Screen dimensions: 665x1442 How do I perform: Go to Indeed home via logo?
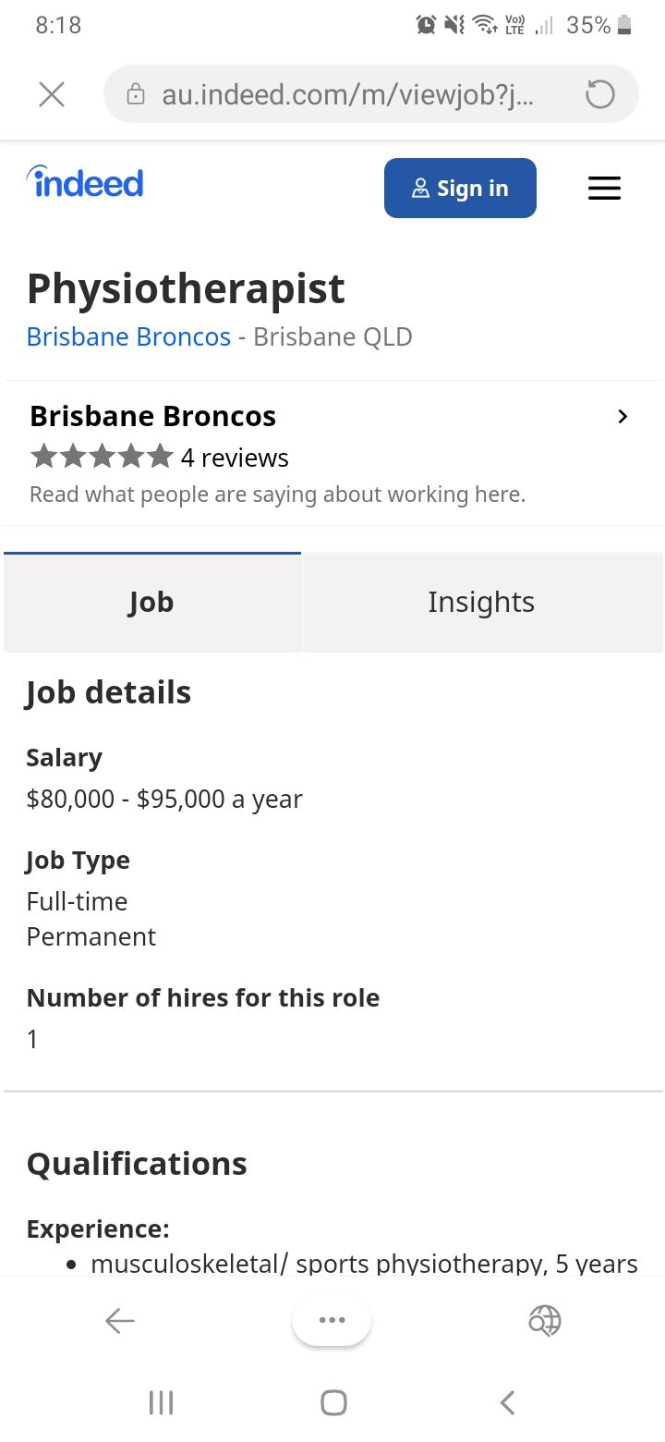point(86,182)
